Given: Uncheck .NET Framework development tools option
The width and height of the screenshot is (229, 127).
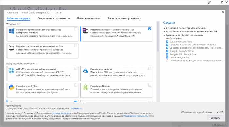Looking at the screenshot, I should [x=167, y=48].
